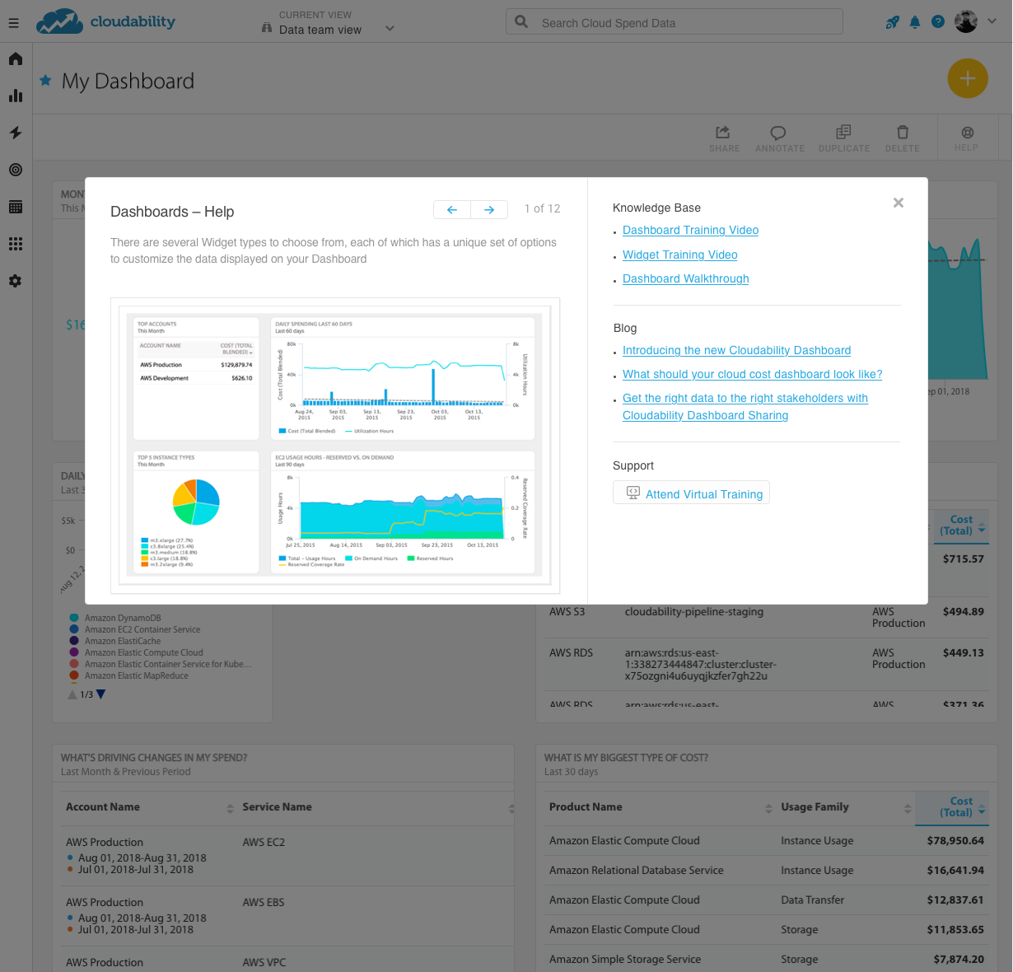Click the rocket icon in header
The image size is (1013, 972).
[893, 22]
